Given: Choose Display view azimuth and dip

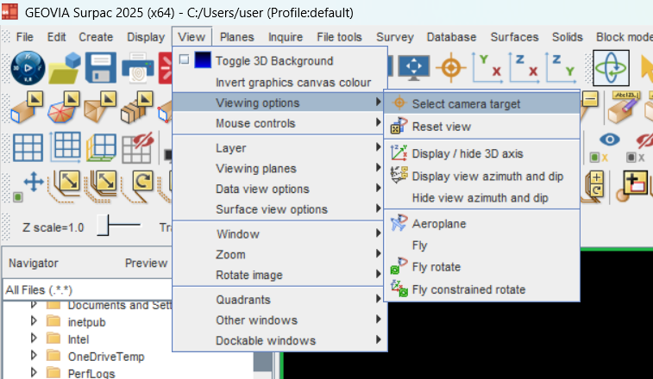Looking at the screenshot, I should point(482,176).
